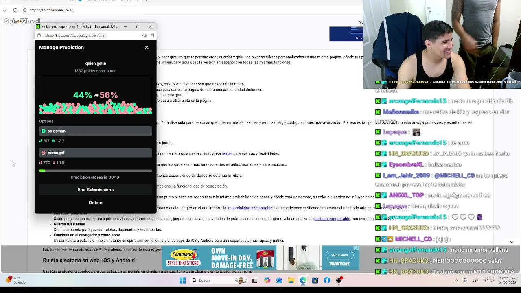Screen dimensions: 521x293
Task: Click username Mañosamike in chat
Action: point(401,112)
